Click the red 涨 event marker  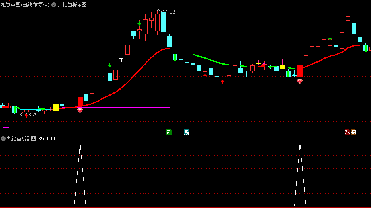tap(347, 132)
